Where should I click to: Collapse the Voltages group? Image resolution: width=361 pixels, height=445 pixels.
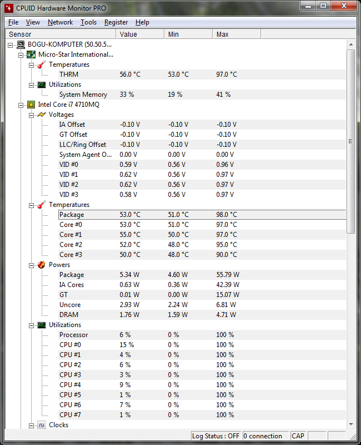point(32,115)
